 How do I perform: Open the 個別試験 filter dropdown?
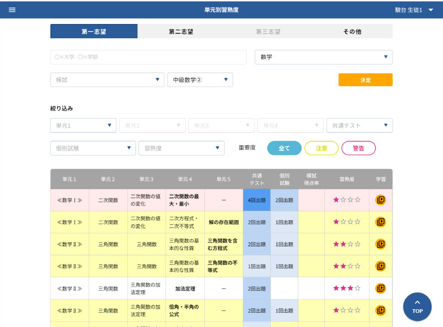tap(93, 148)
